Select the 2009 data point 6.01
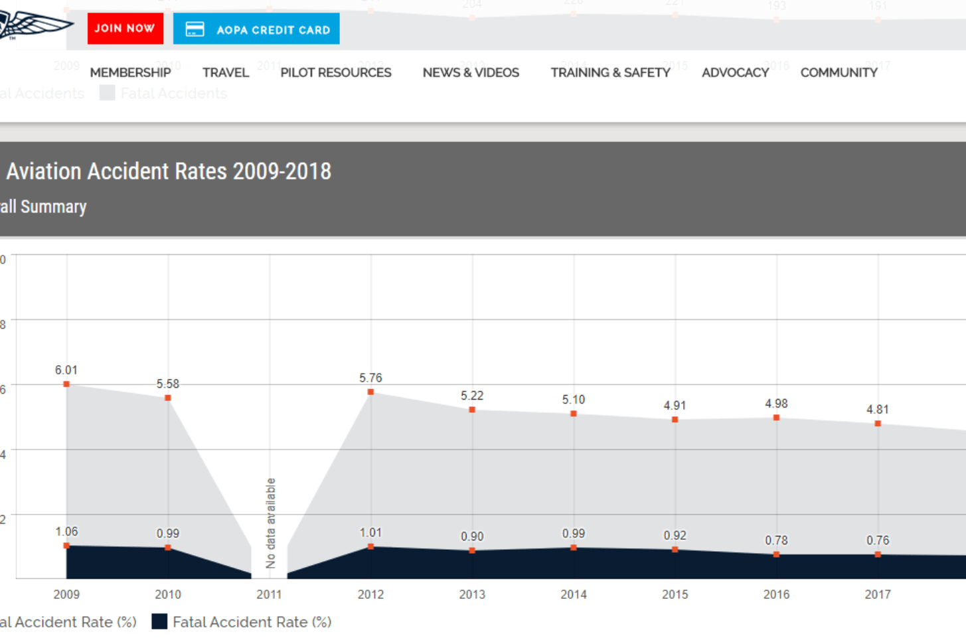 (66, 384)
